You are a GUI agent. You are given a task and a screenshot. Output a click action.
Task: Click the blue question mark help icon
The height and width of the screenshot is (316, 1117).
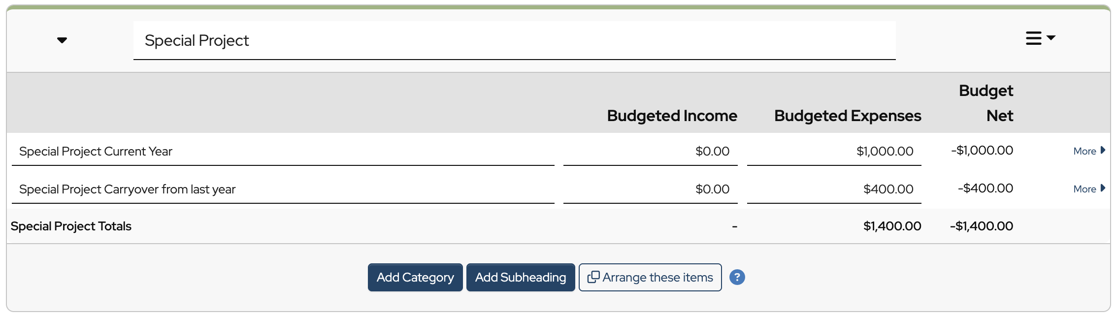pyautogui.click(x=737, y=278)
